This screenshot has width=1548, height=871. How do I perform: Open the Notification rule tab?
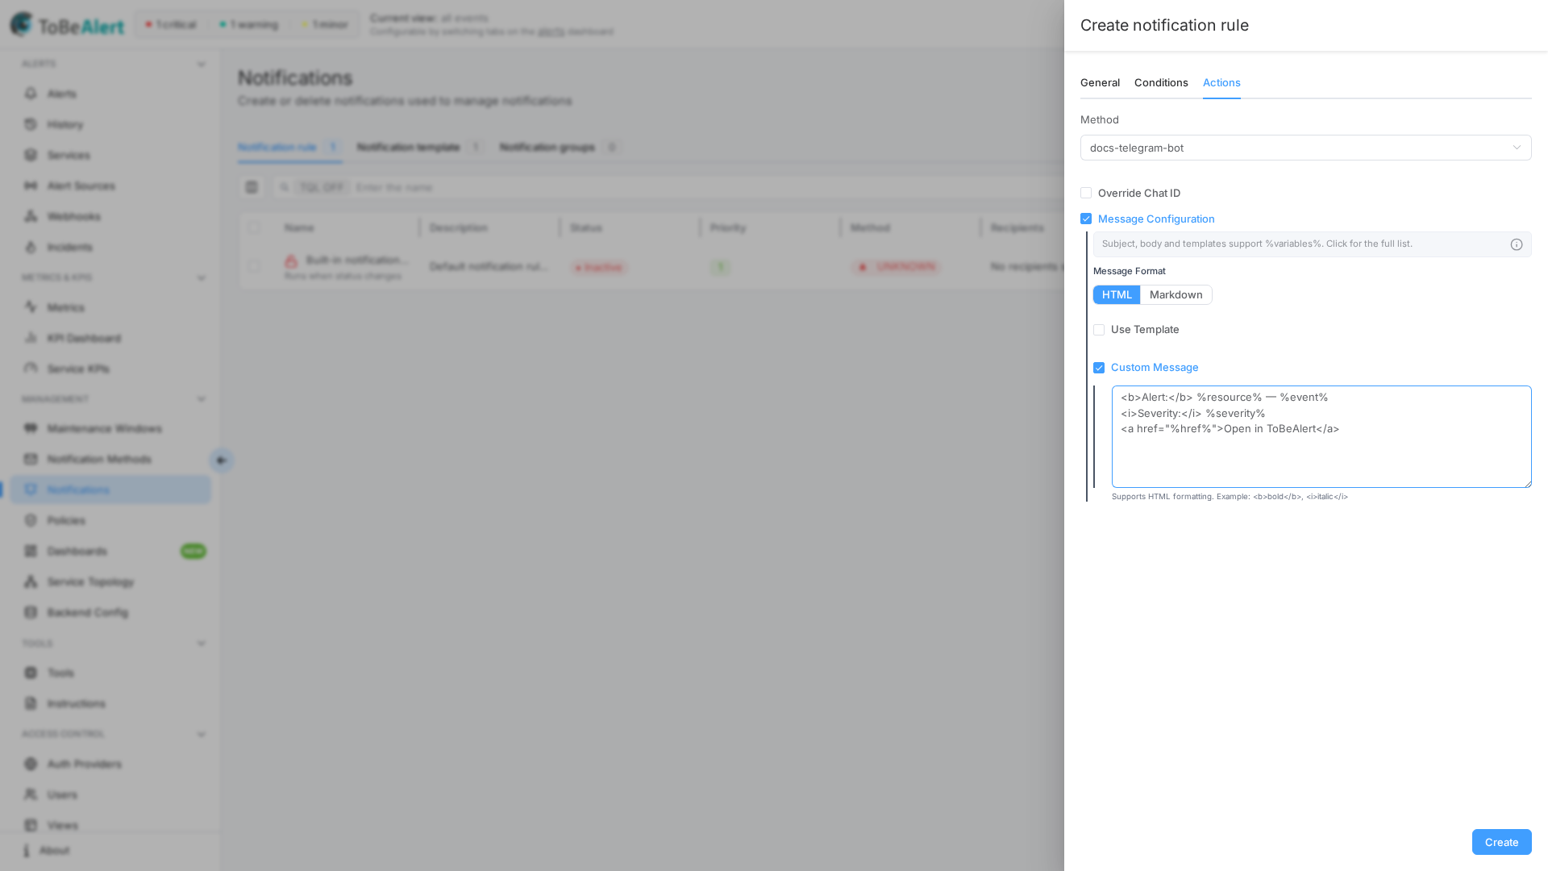point(289,147)
